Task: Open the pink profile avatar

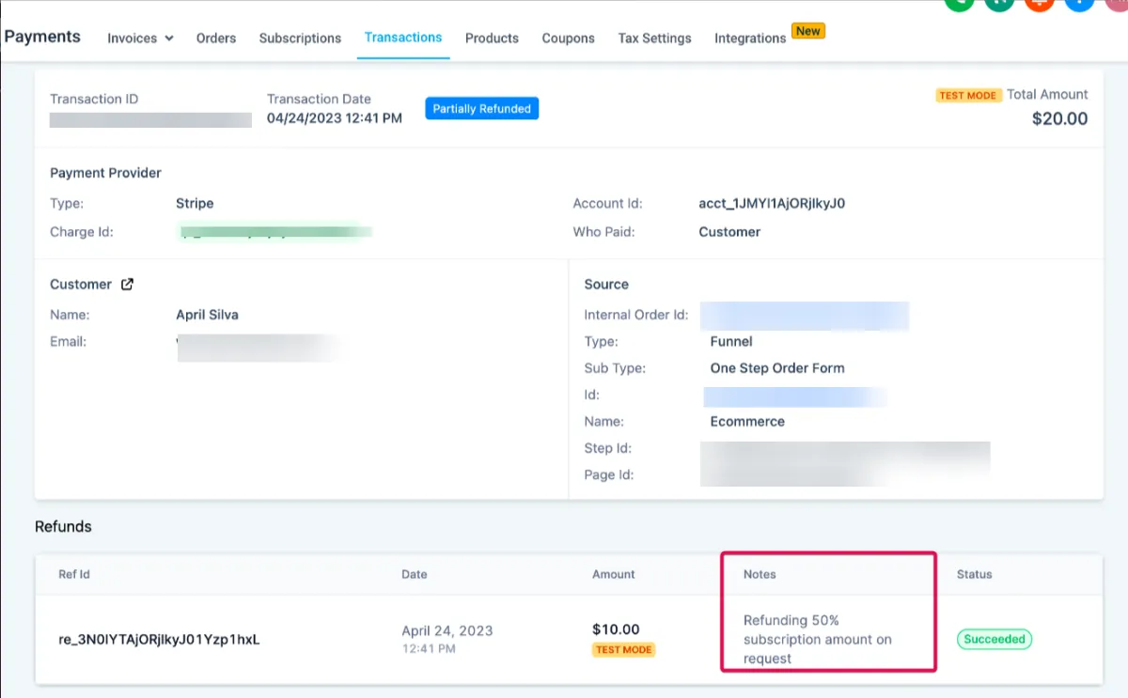Action: [1118, 3]
